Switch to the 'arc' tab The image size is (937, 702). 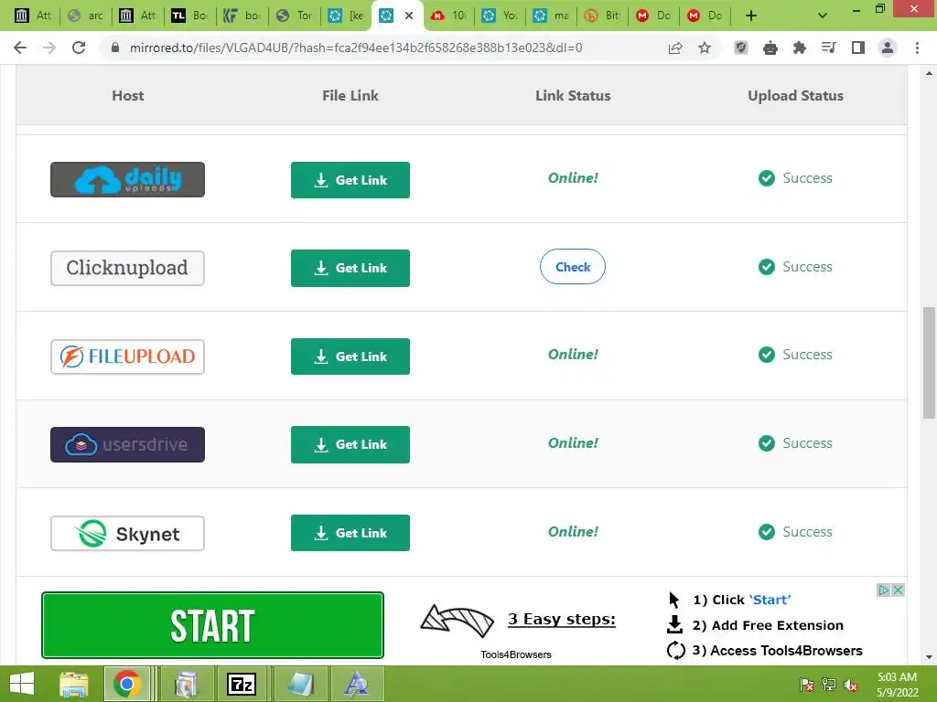(84, 16)
